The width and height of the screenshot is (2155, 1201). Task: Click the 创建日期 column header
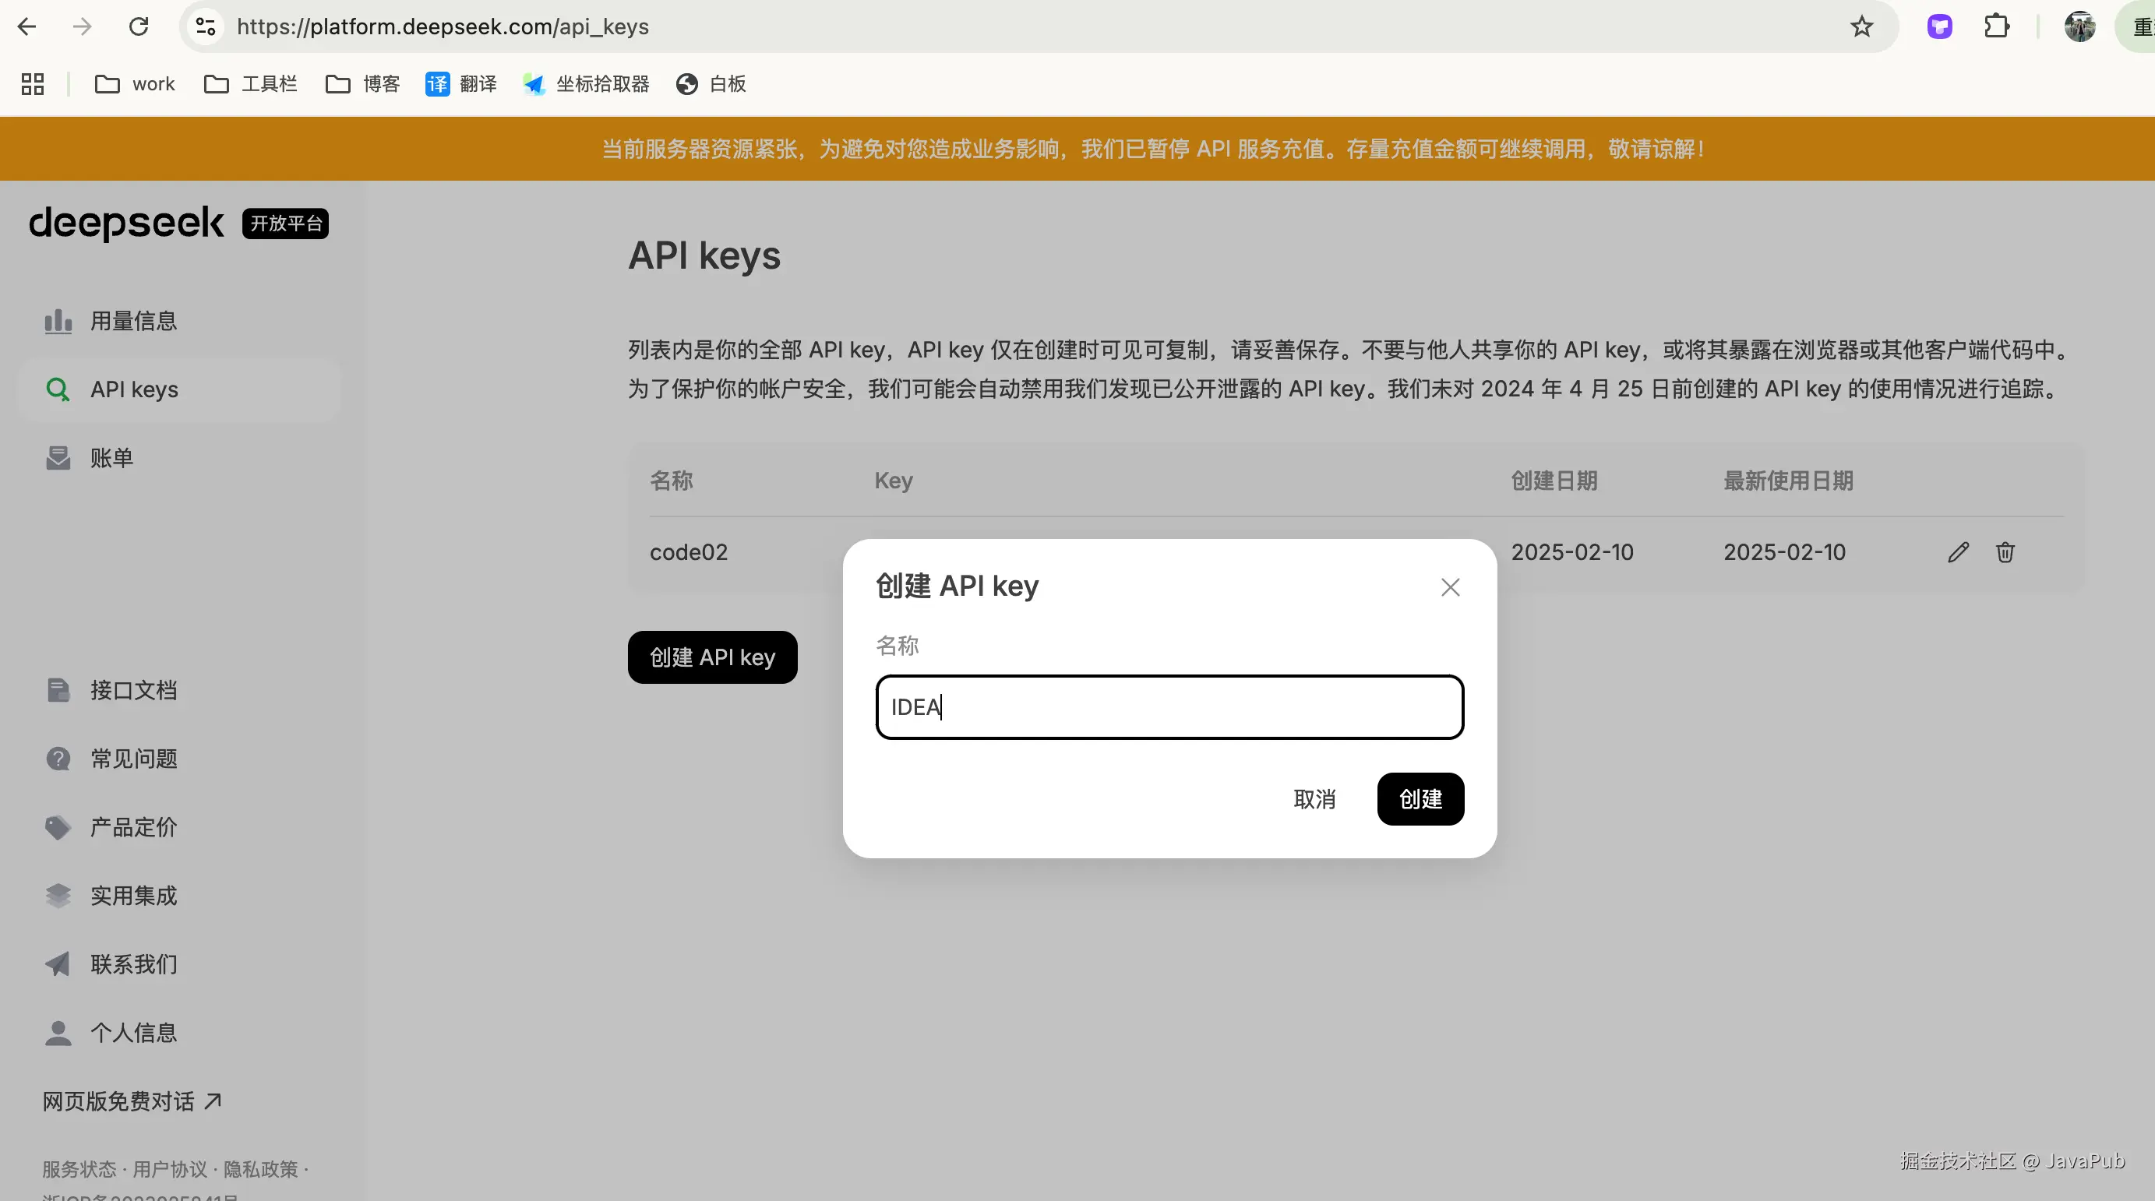(x=1554, y=481)
